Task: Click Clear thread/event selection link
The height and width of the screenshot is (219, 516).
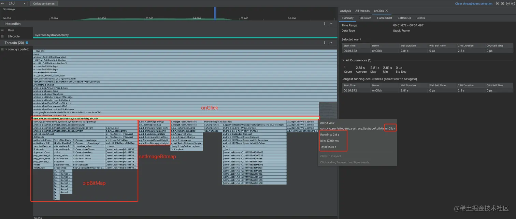Action: (474, 3)
